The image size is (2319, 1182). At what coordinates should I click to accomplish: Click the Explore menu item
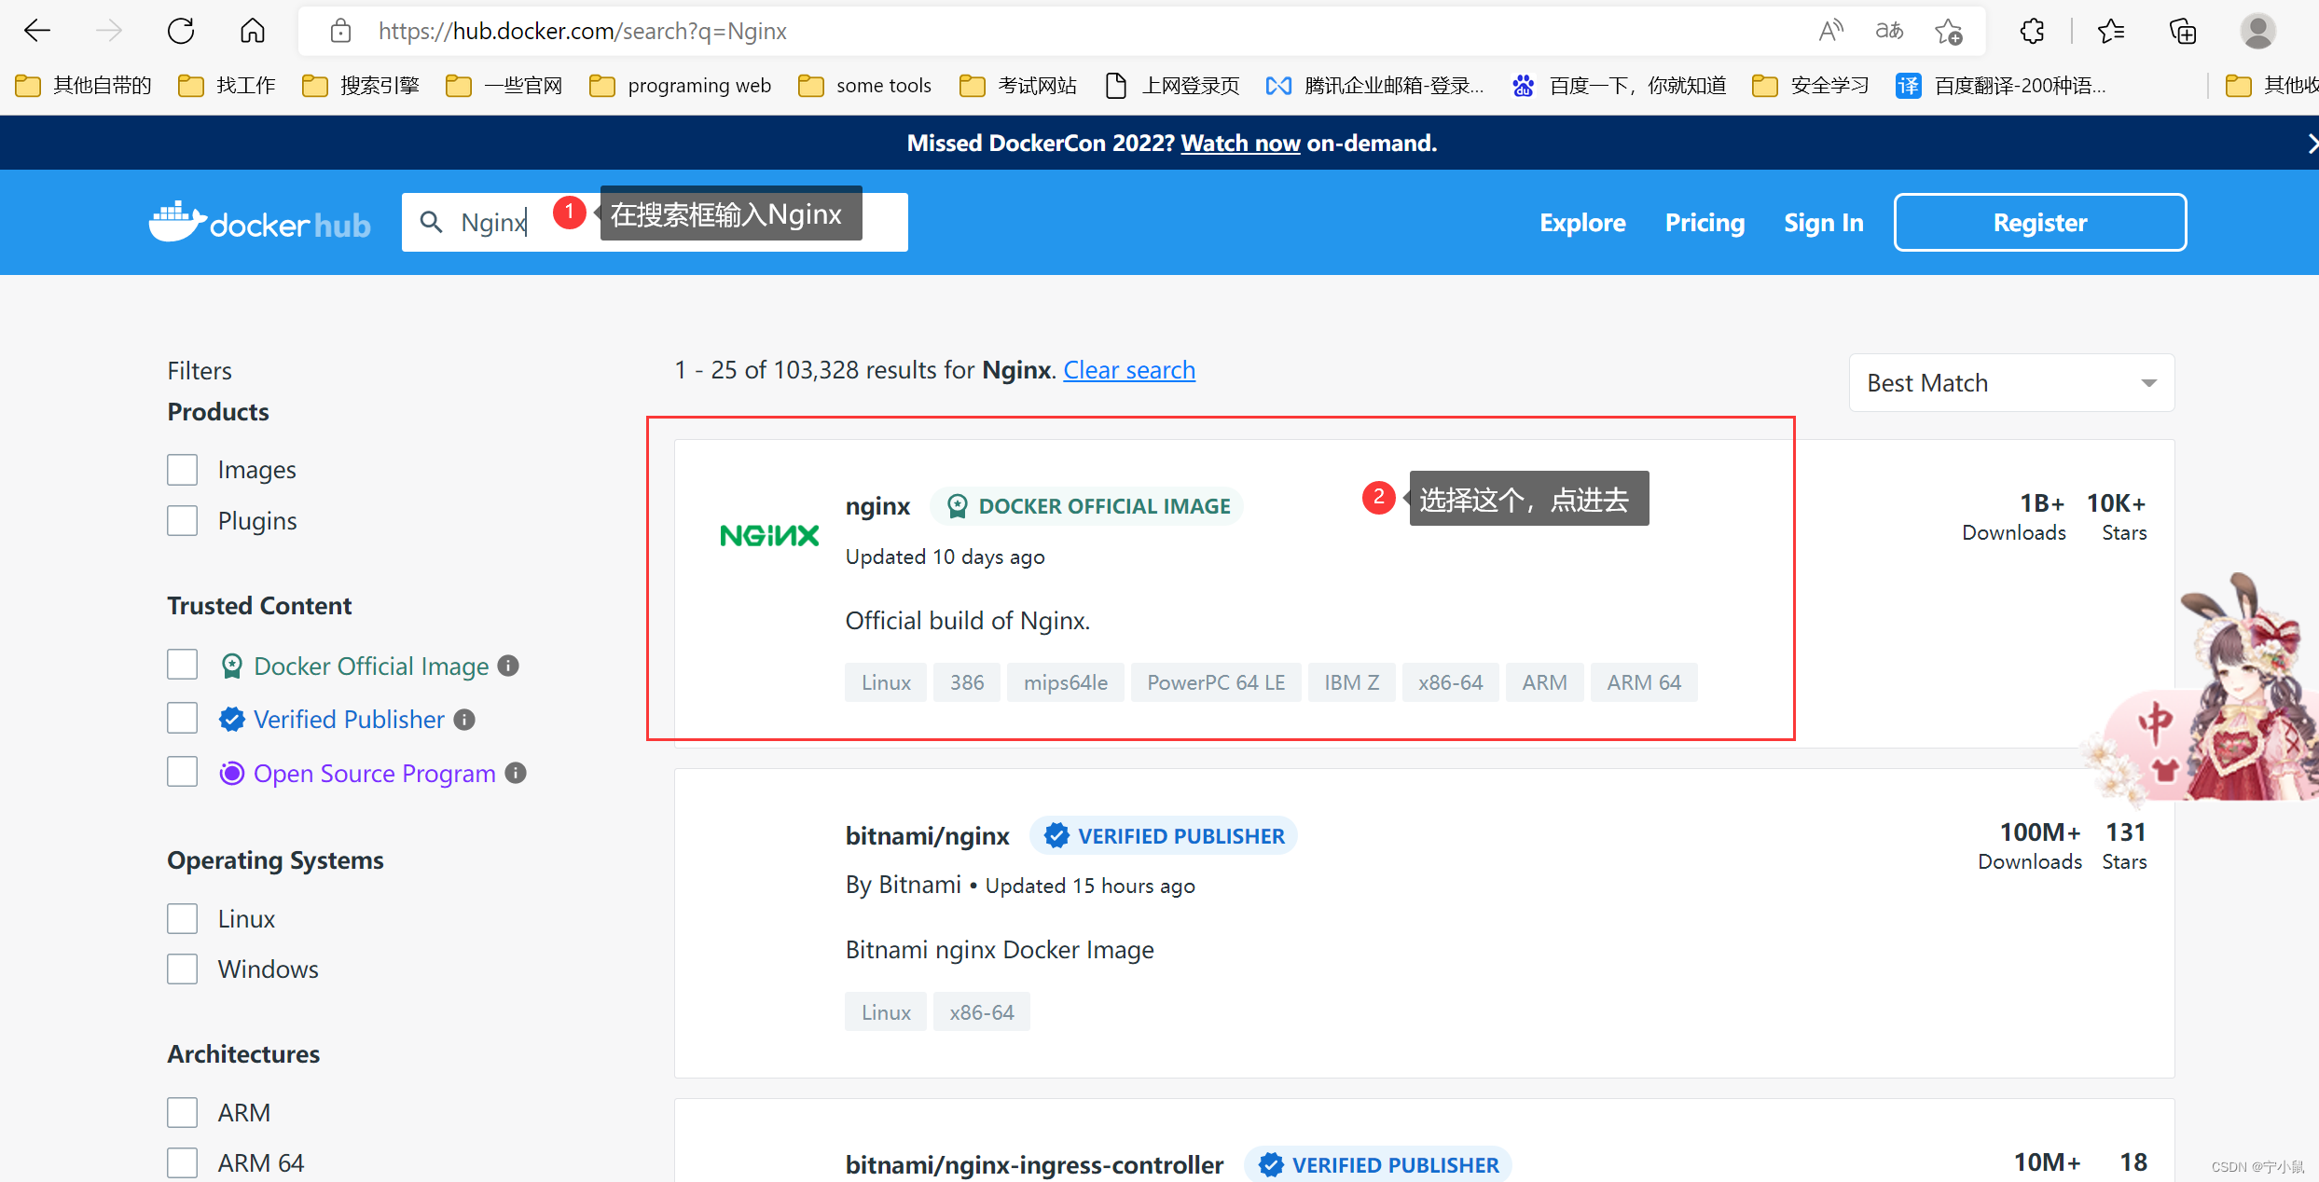1581,222
